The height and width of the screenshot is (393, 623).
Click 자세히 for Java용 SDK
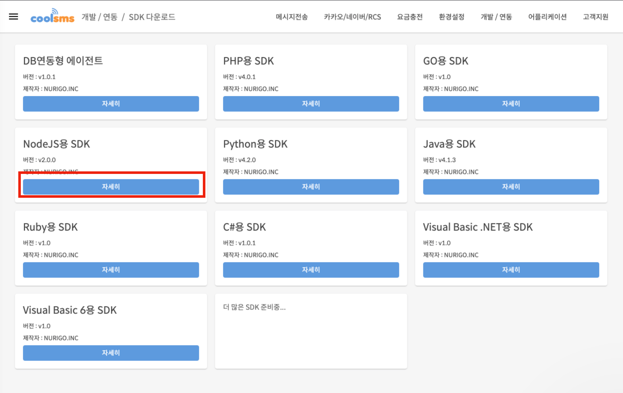coord(511,187)
